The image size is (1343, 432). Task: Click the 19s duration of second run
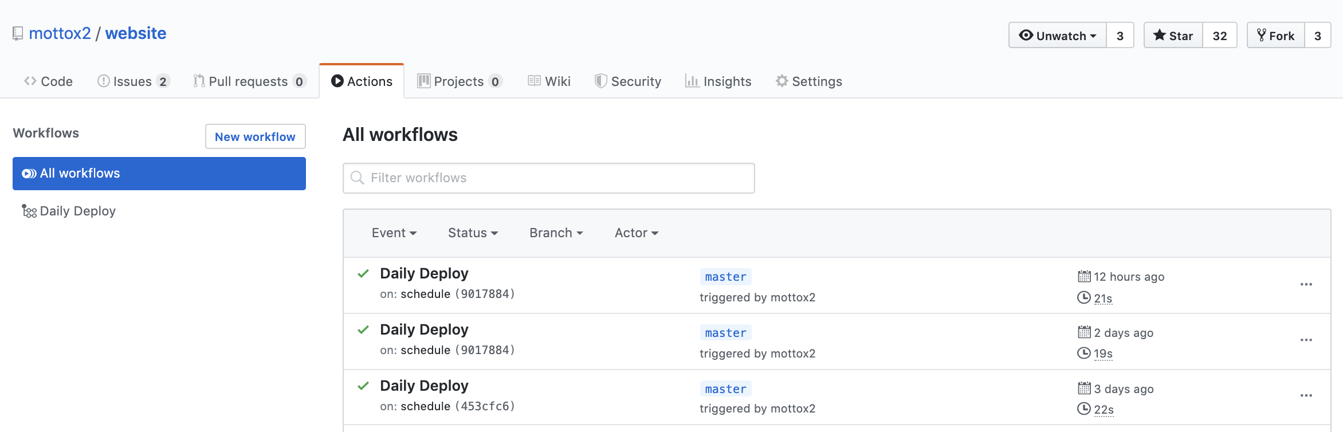pyautogui.click(x=1103, y=354)
